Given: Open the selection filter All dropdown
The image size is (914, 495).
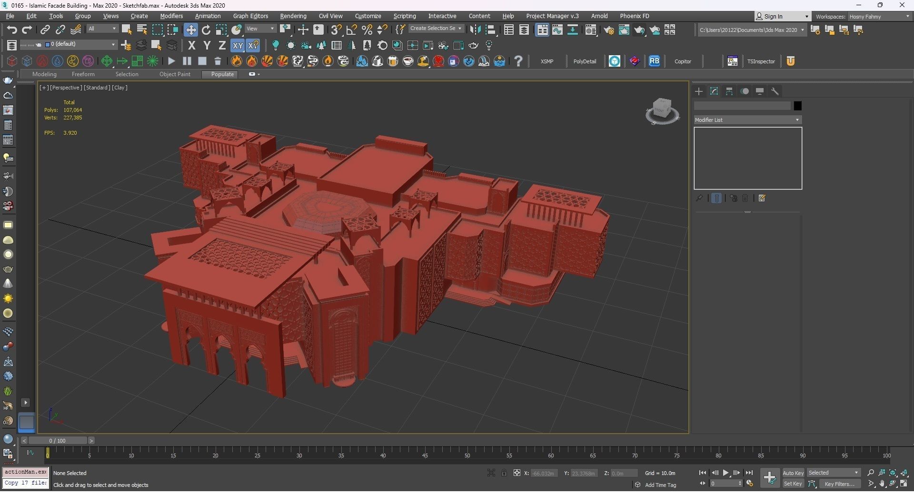Looking at the screenshot, I should 102,29.
